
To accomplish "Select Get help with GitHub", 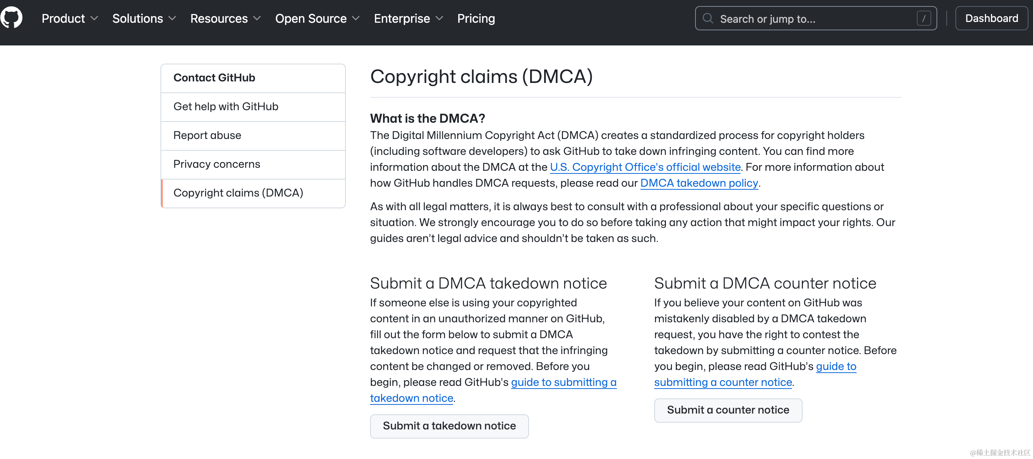I will (226, 107).
